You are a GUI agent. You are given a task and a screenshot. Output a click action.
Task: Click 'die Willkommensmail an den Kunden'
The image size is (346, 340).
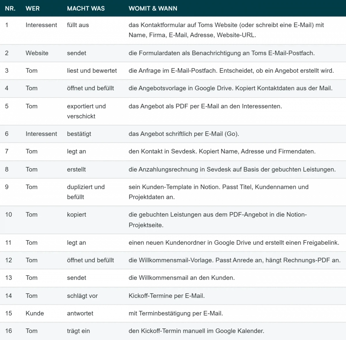[x=182, y=278]
